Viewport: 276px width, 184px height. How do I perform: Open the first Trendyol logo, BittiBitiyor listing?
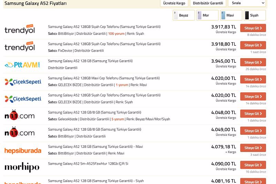(20, 29)
